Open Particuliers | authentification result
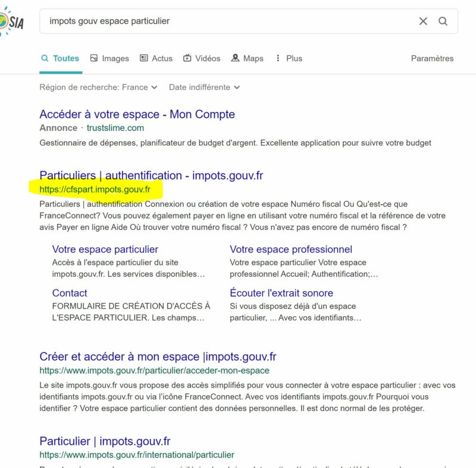This screenshot has height=468, width=476. click(x=151, y=176)
